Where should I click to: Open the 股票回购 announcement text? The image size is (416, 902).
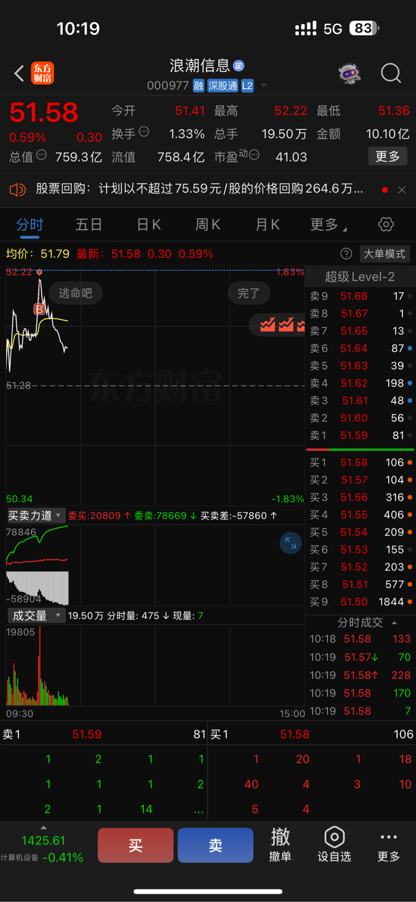click(x=199, y=189)
